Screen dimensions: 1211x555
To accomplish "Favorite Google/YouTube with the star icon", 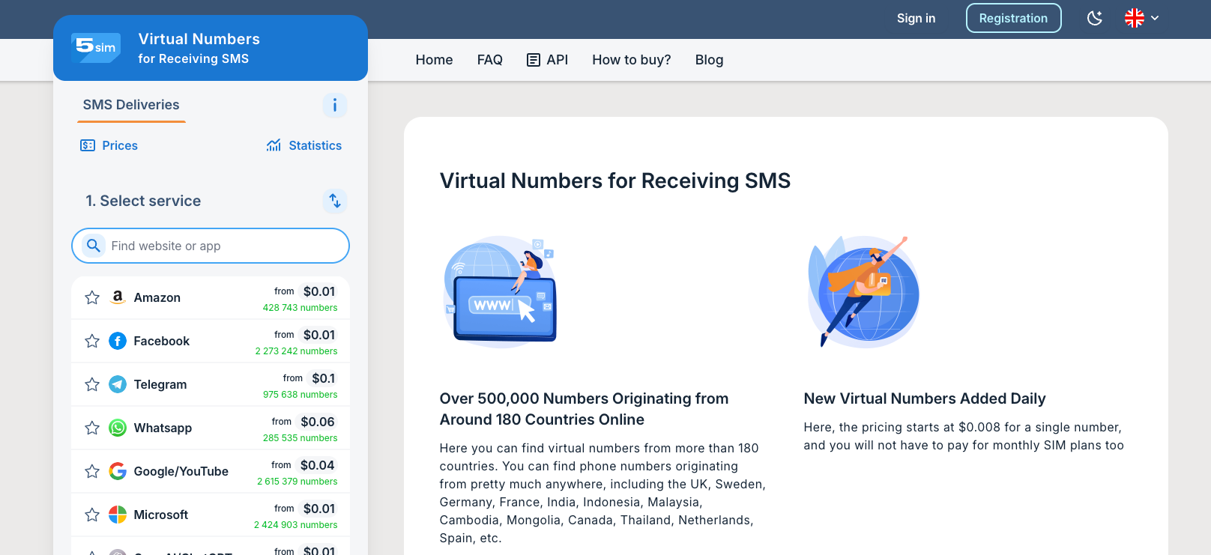I will [x=92, y=471].
